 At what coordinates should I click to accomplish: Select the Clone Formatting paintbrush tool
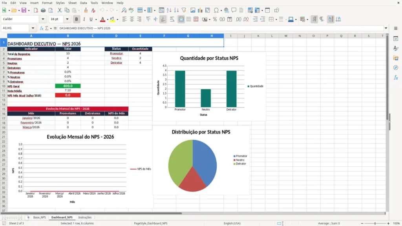click(86, 10)
